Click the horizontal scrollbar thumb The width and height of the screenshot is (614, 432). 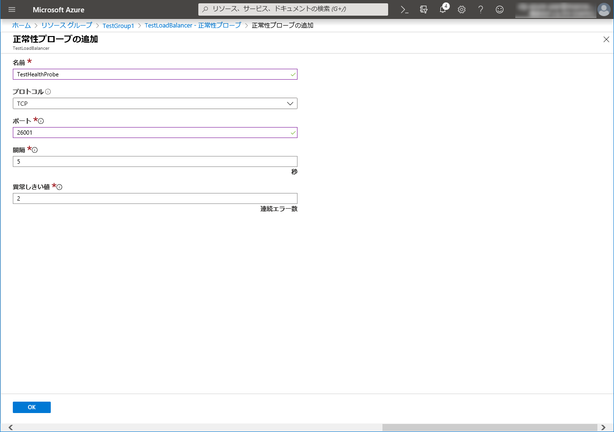(489, 427)
